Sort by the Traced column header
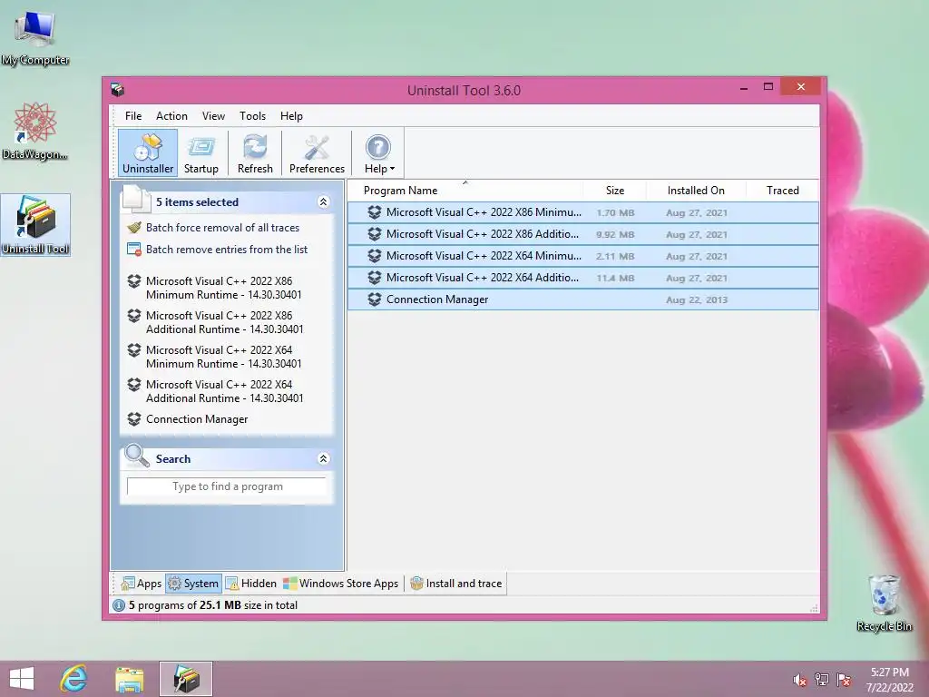Viewport: 929px width, 697px height. (782, 191)
